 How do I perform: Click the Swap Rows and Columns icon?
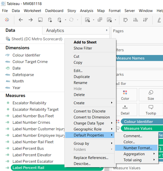(125, 20)
